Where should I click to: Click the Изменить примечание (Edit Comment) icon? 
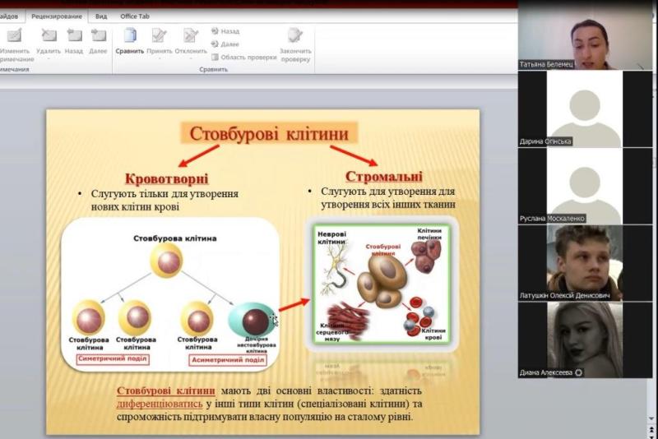15,36
